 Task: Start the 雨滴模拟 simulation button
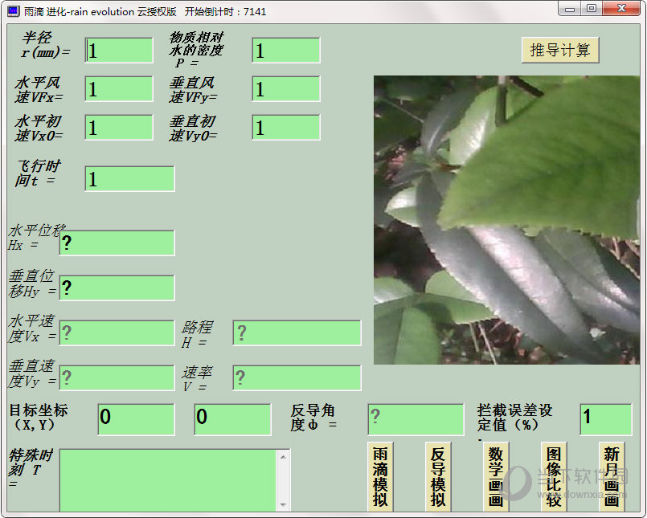pyautogui.click(x=380, y=476)
